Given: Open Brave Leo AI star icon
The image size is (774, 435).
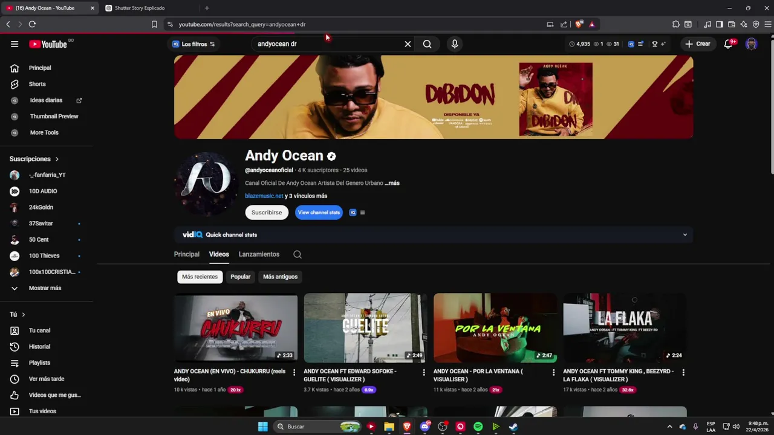Looking at the screenshot, I should [744, 24].
